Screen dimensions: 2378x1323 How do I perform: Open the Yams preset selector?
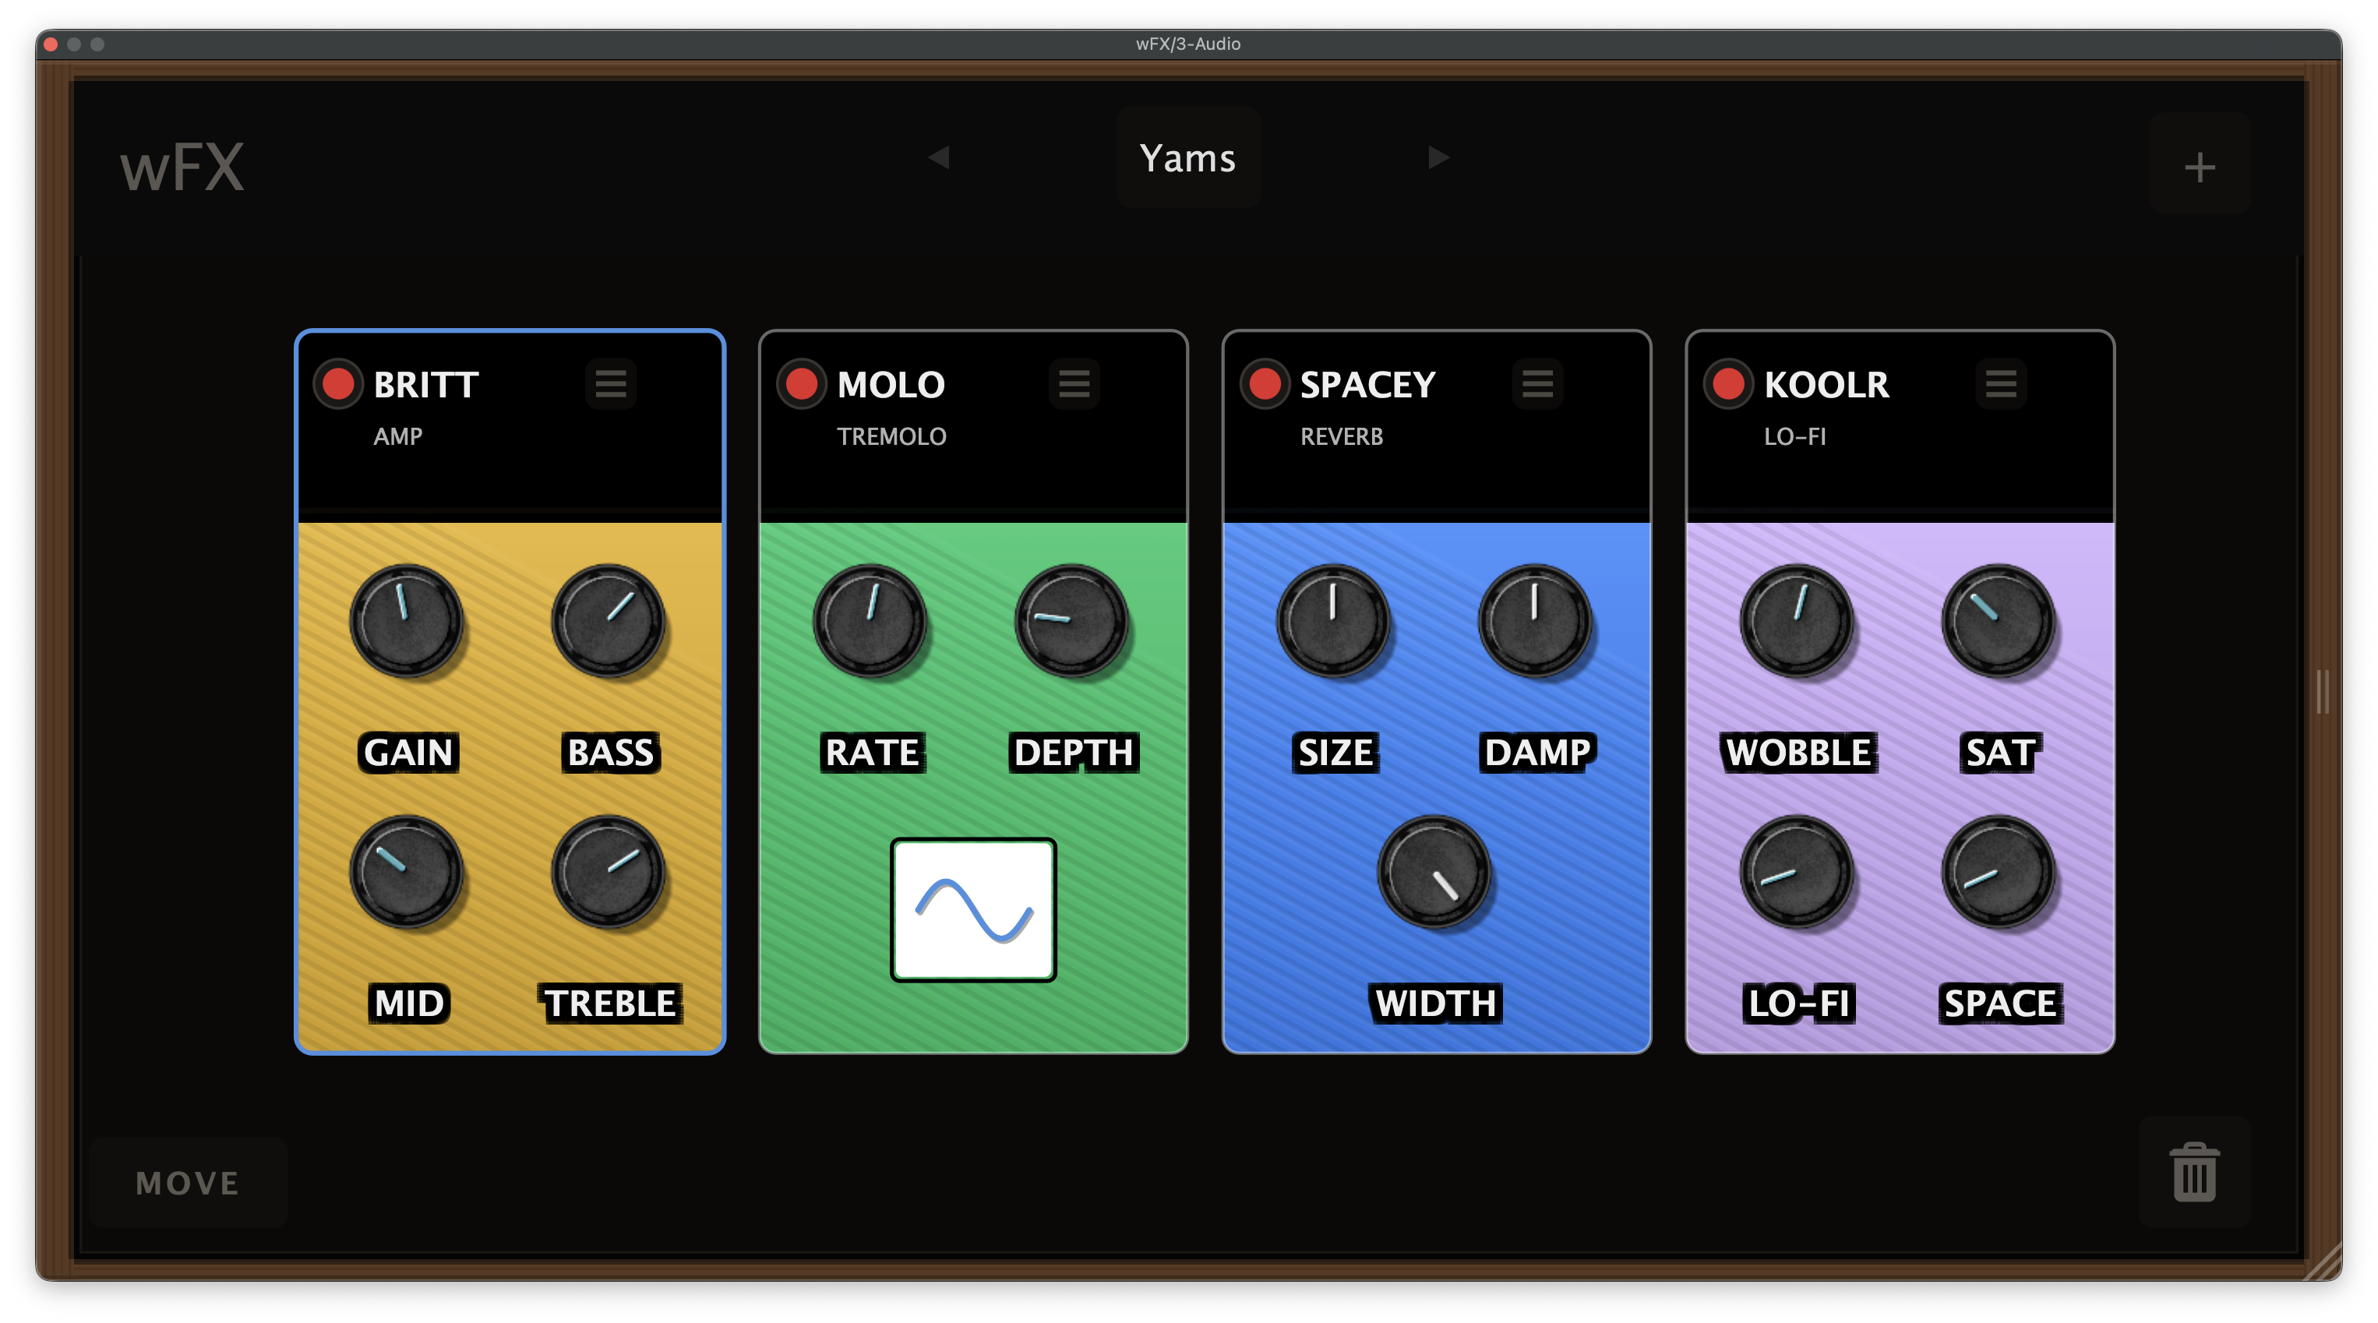click(x=1188, y=158)
